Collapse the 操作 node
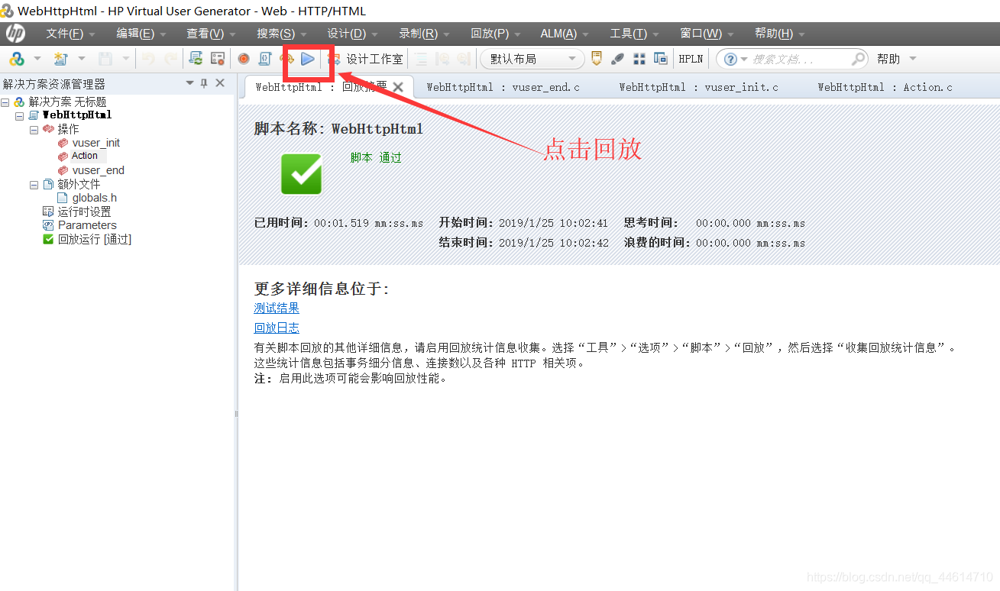 [34, 130]
